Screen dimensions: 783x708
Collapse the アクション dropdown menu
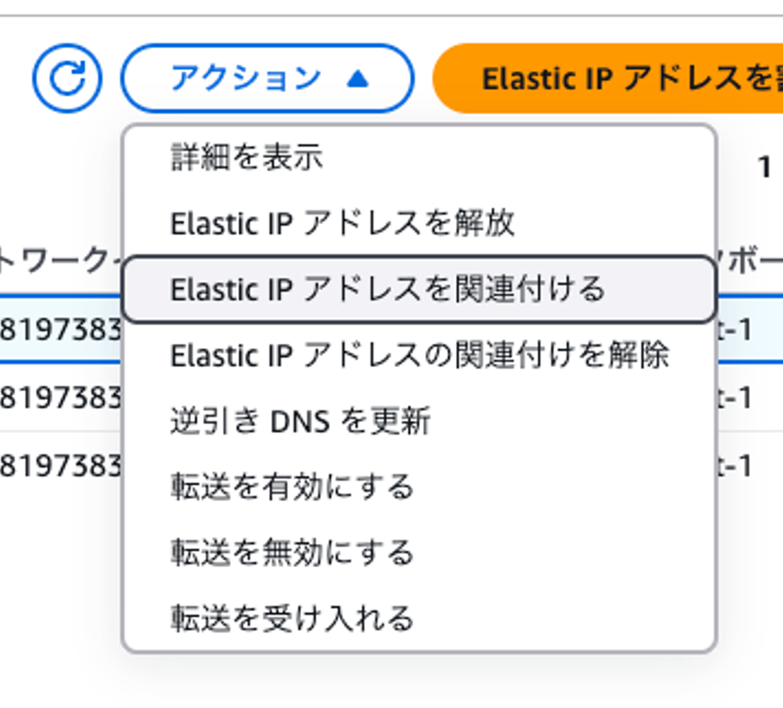267,78
